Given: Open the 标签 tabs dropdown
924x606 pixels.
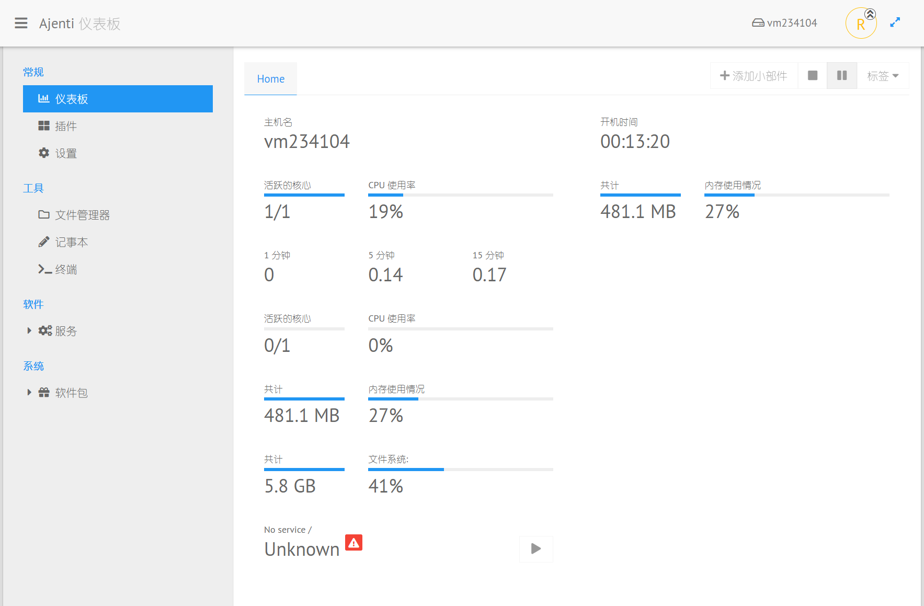Looking at the screenshot, I should (882, 76).
